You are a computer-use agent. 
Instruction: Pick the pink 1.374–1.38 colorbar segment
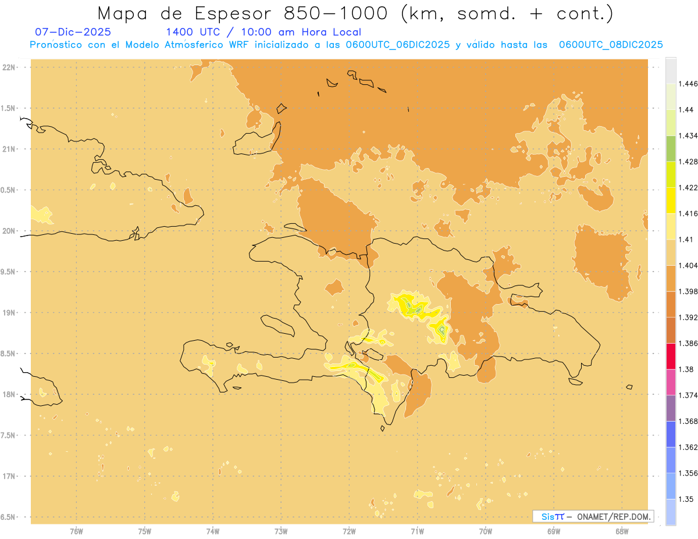point(671,382)
